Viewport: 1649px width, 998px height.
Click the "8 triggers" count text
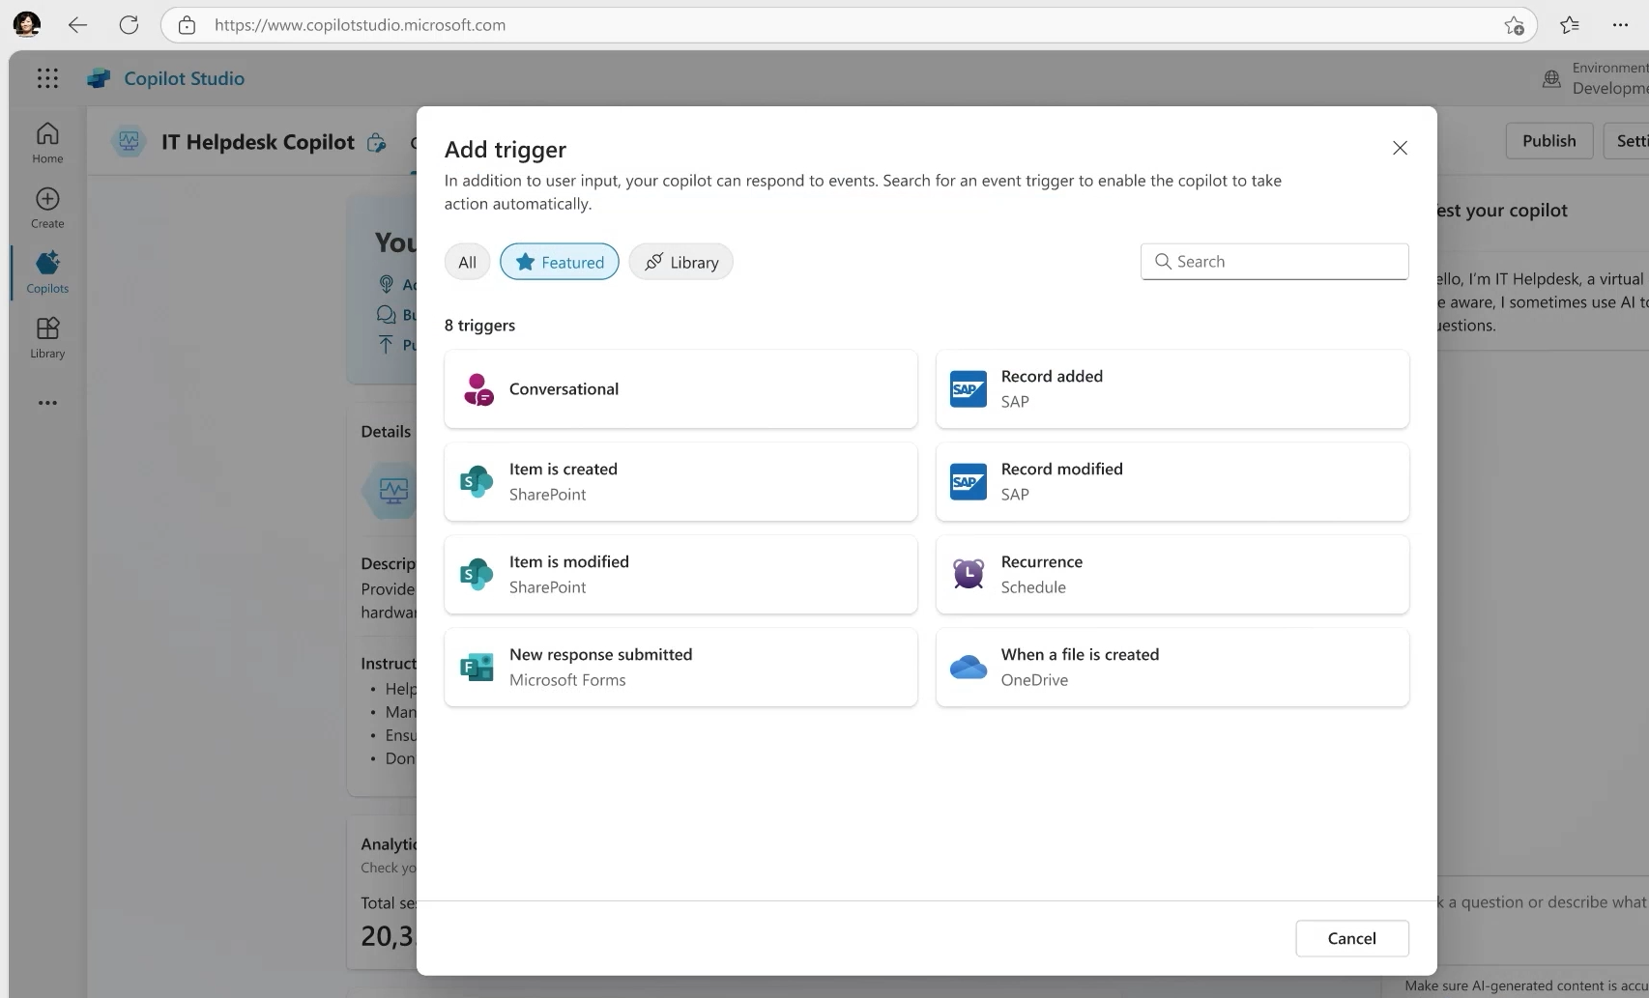pyautogui.click(x=479, y=326)
